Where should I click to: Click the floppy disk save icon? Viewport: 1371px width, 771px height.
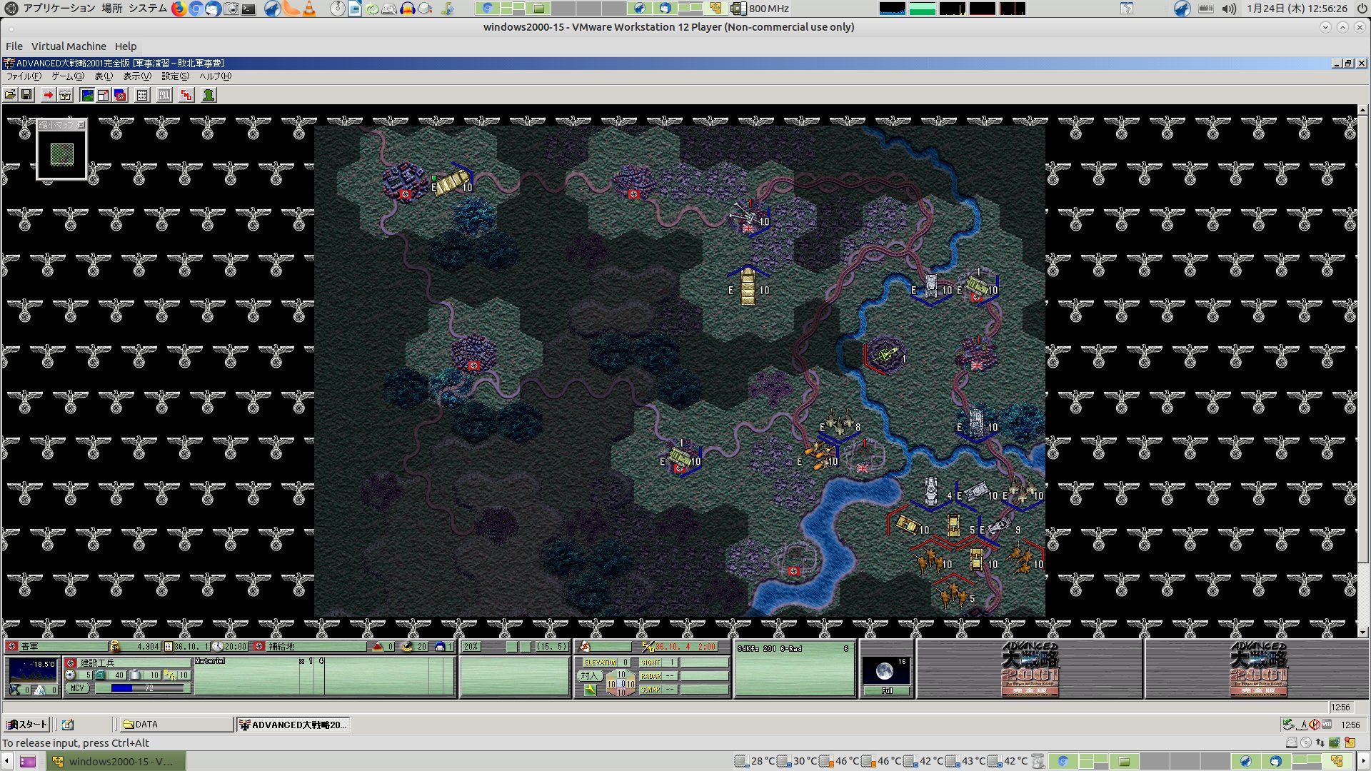26,95
